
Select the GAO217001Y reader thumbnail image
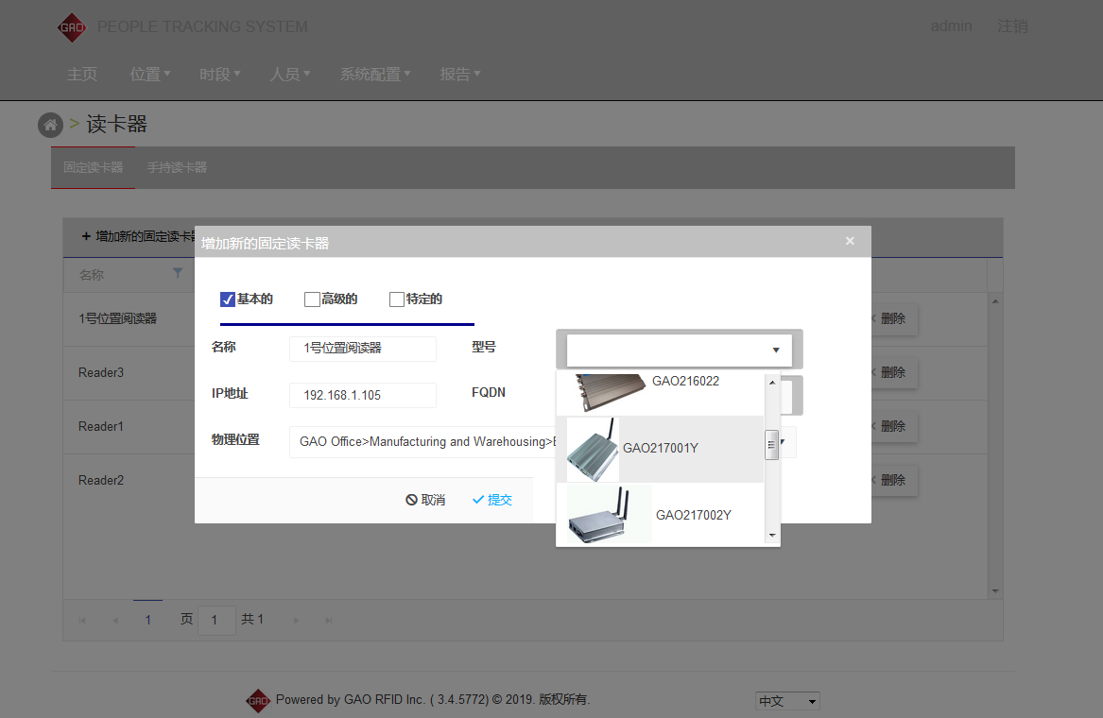[x=593, y=450]
